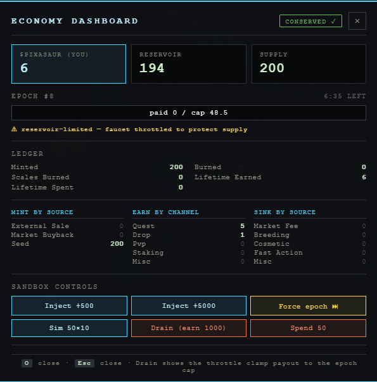
Task: Click the Misc row under Sink by Source
Action: point(310,262)
